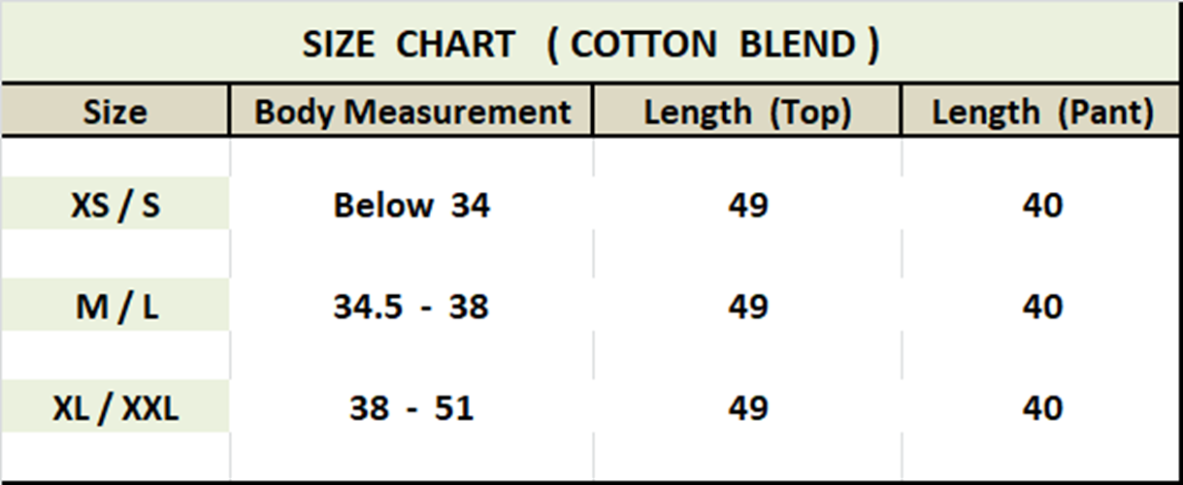Select the M / L size cell
1183x485 pixels.
coord(115,306)
